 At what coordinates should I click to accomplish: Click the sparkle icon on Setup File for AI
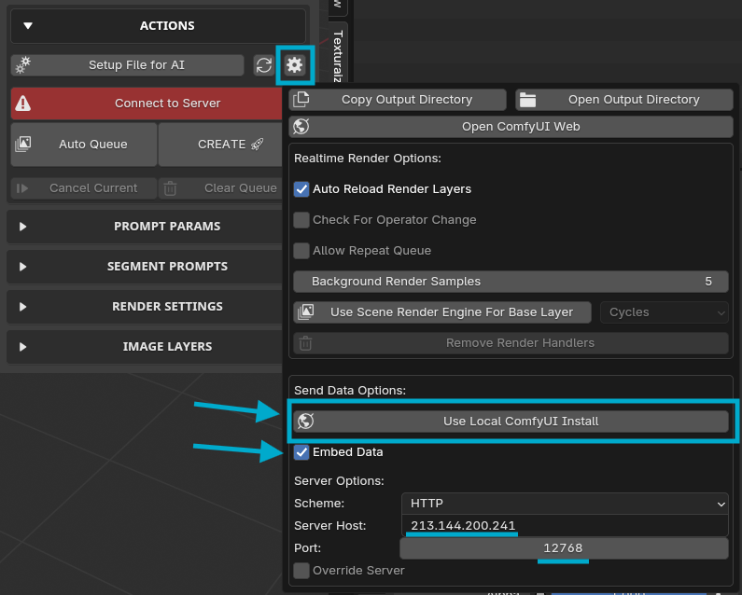[x=22, y=65]
